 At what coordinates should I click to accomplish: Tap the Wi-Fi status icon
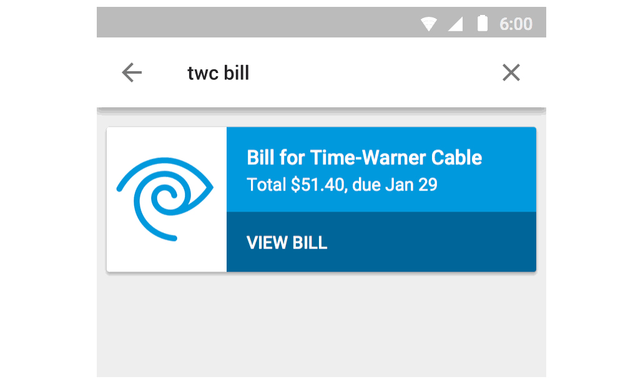[429, 24]
